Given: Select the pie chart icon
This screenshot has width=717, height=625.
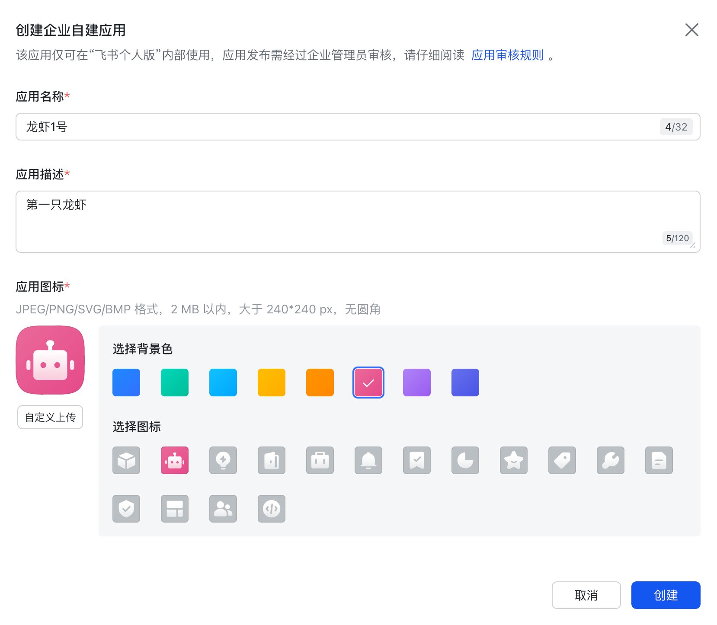Looking at the screenshot, I should click(x=465, y=460).
